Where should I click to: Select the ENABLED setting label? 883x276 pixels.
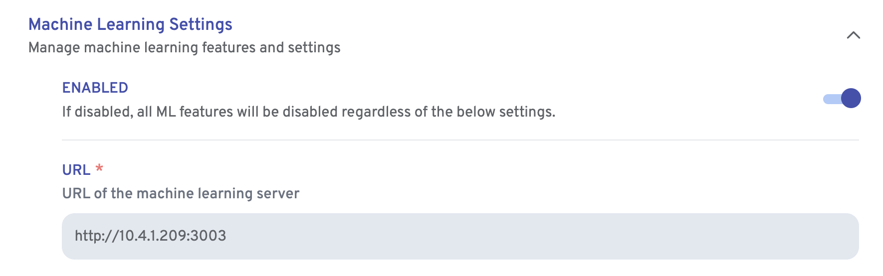click(95, 88)
